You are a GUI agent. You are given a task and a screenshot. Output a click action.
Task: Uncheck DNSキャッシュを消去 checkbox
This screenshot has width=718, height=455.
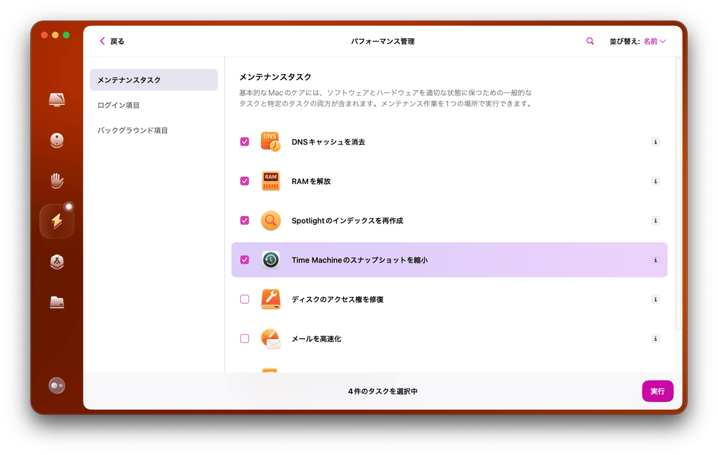pos(244,142)
